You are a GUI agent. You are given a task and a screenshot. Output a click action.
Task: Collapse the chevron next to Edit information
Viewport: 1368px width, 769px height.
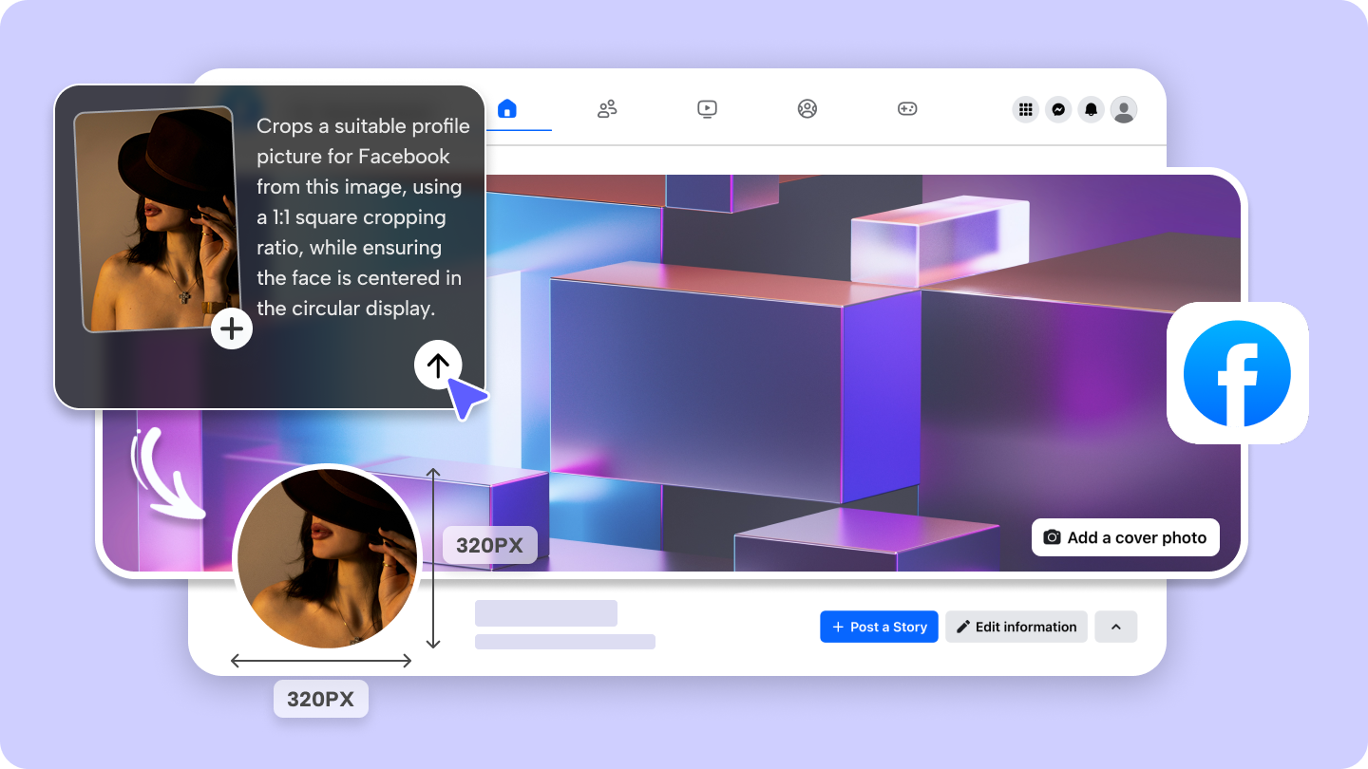pyautogui.click(x=1116, y=627)
